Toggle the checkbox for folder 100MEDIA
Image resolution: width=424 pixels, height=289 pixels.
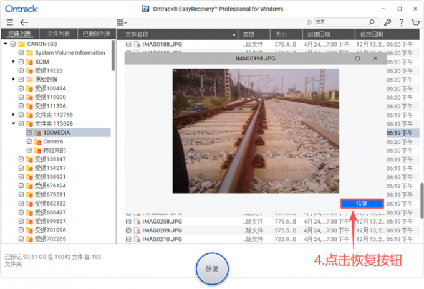(29, 133)
